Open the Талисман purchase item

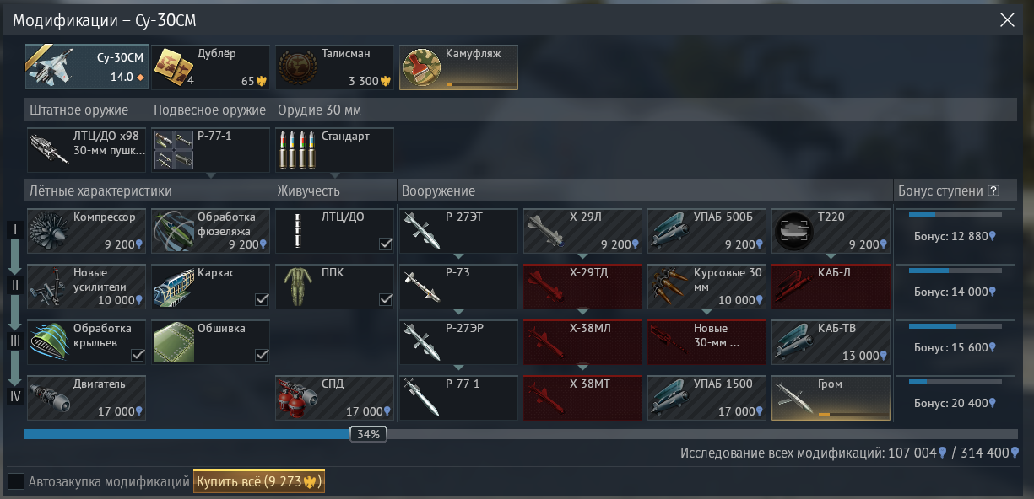[x=335, y=67]
